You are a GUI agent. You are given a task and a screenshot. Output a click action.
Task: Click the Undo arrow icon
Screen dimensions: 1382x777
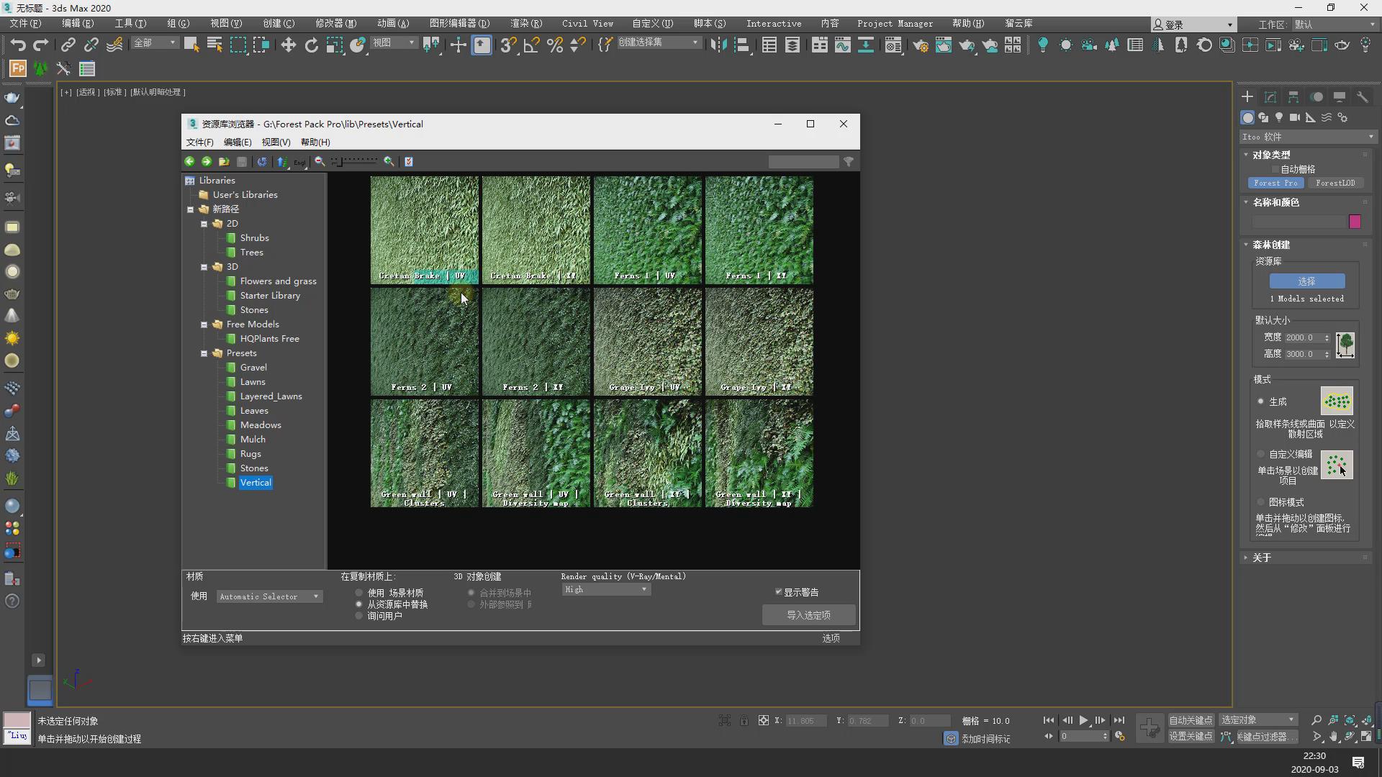(17, 45)
